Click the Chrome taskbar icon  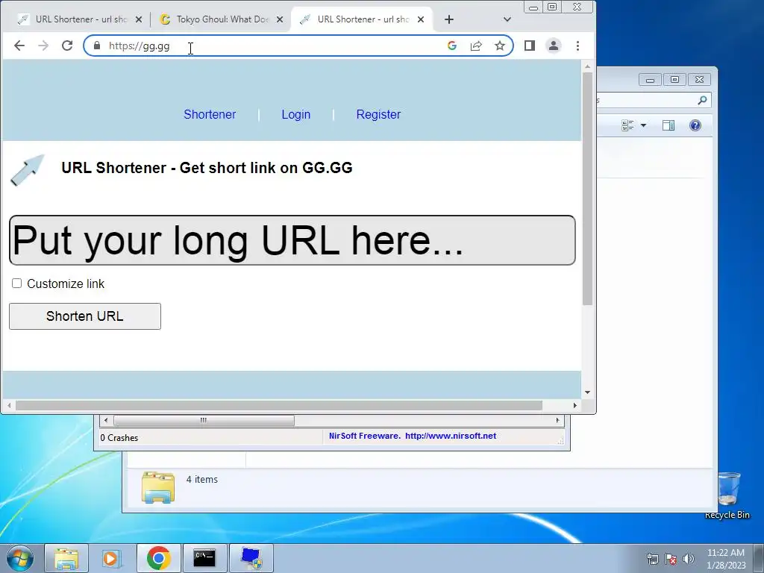click(x=159, y=558)
